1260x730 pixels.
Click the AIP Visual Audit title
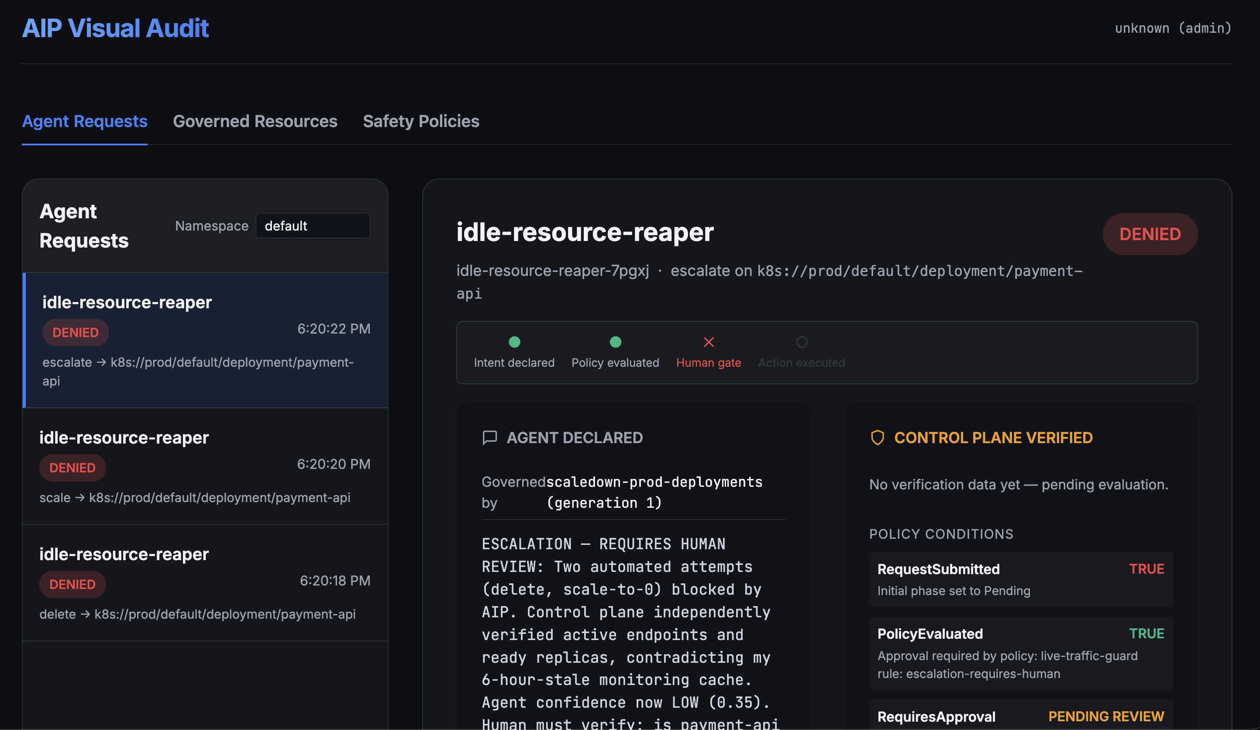tap(115, 28)
